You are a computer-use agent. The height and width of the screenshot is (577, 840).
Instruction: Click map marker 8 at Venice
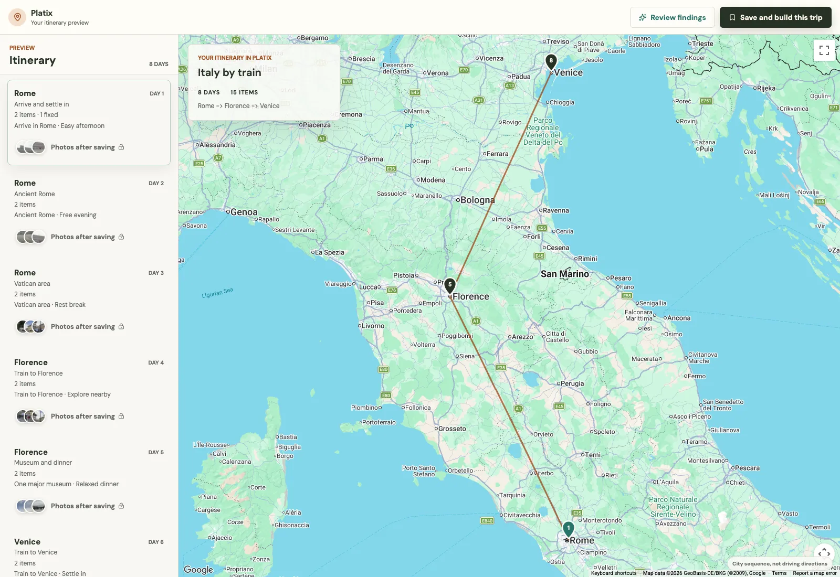coord(551,62)
